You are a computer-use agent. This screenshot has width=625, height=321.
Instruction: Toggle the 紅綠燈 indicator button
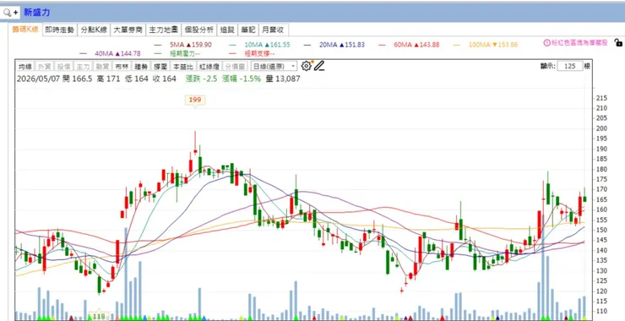pos(209,66)
